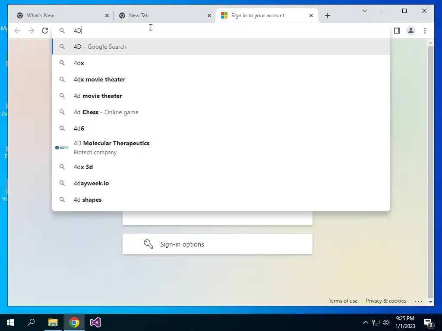Open the footer ellipsis more options
This screenshot has width=442, height=331.
point(418,301)
